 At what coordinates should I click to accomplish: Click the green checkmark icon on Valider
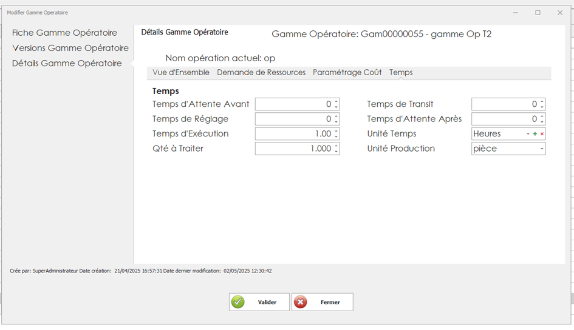(238, 302)
